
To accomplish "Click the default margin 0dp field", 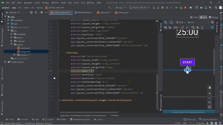I will click(176, 27).
